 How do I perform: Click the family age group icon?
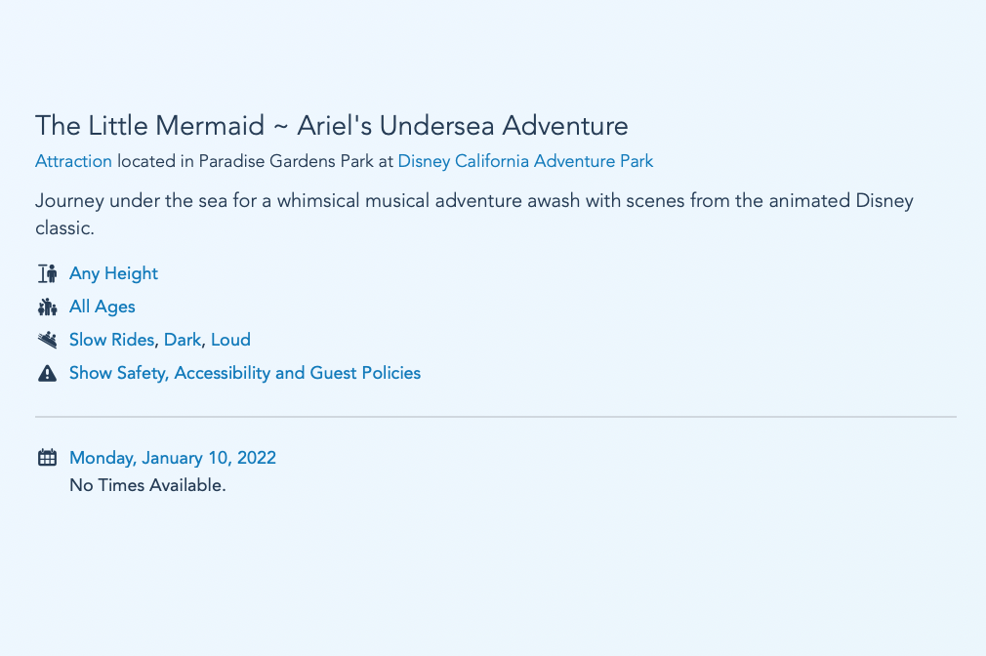[x=47, y=307]
